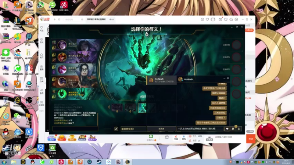Open the rune page name dropdown
The height and width of the screenshot is (165, 294).
pos(133,129)
